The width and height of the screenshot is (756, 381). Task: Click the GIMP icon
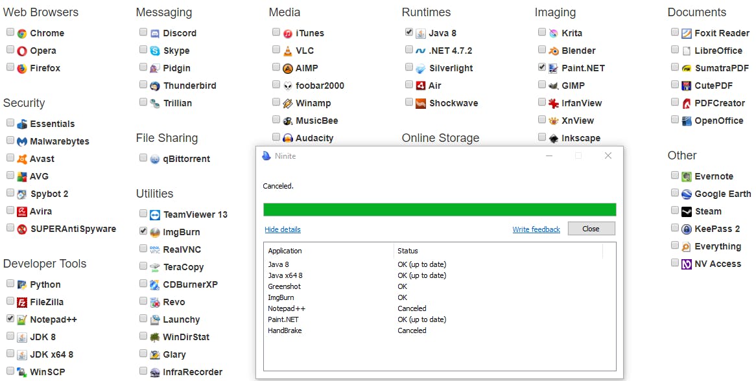[554, 86]
